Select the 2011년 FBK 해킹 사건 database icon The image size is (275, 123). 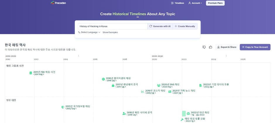click(31, 73)
